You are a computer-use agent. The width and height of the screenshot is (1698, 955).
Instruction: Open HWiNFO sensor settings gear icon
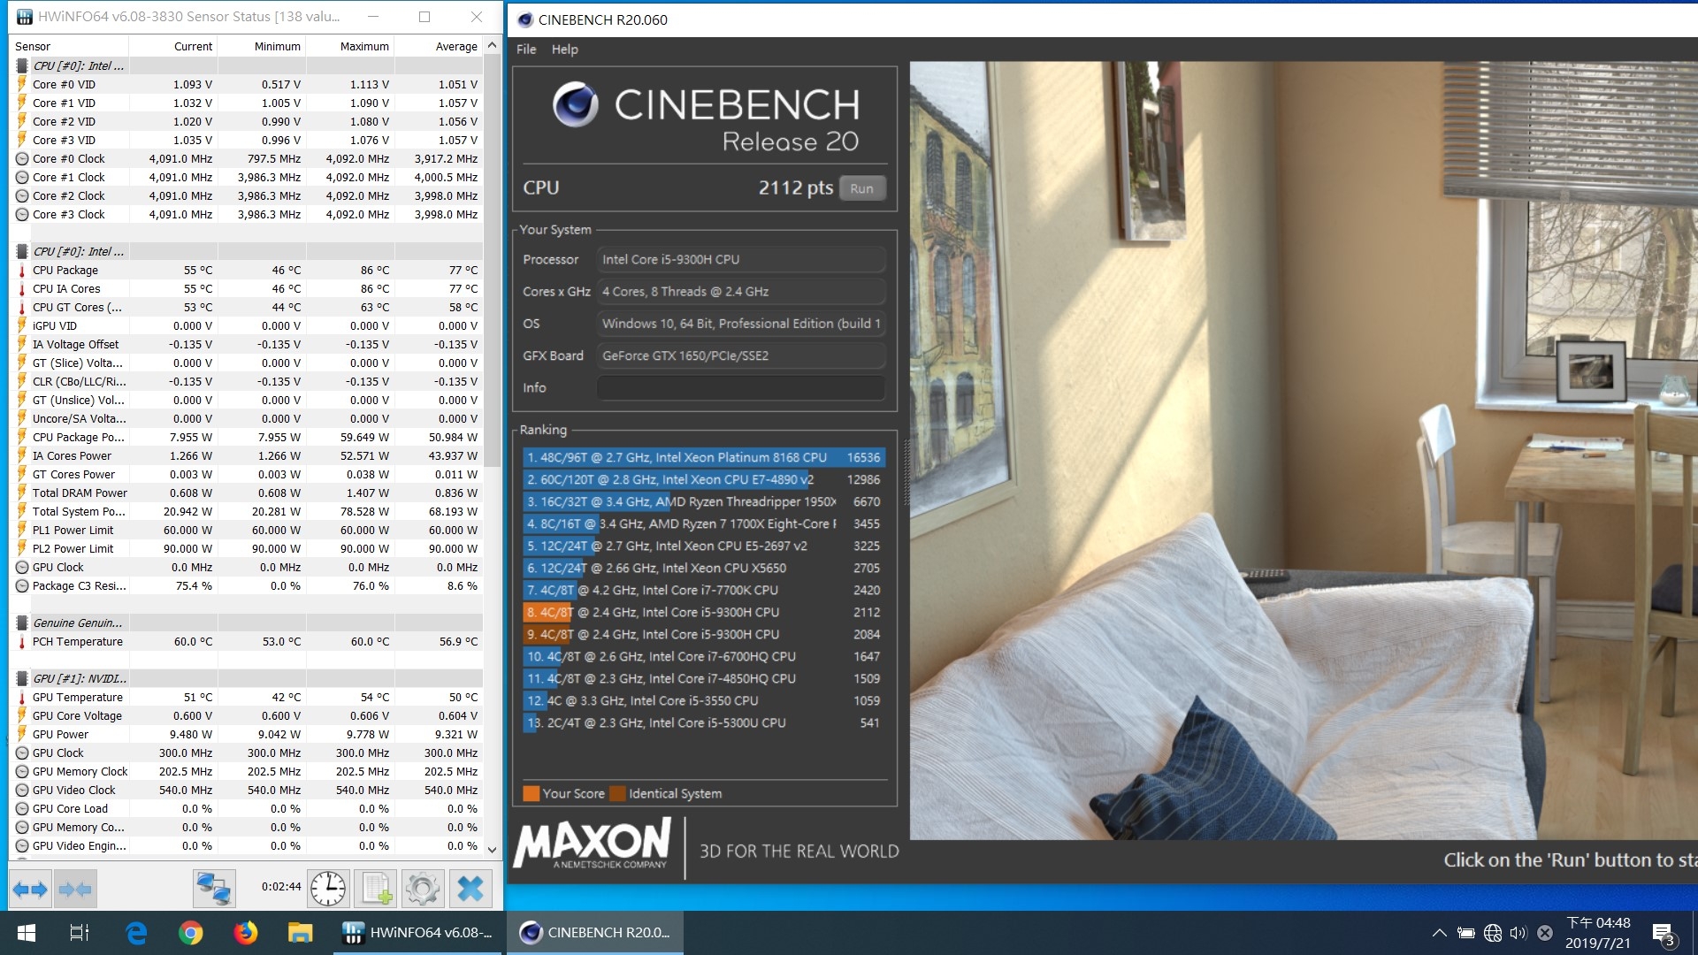pyautogui.click(x=423, y=889)
